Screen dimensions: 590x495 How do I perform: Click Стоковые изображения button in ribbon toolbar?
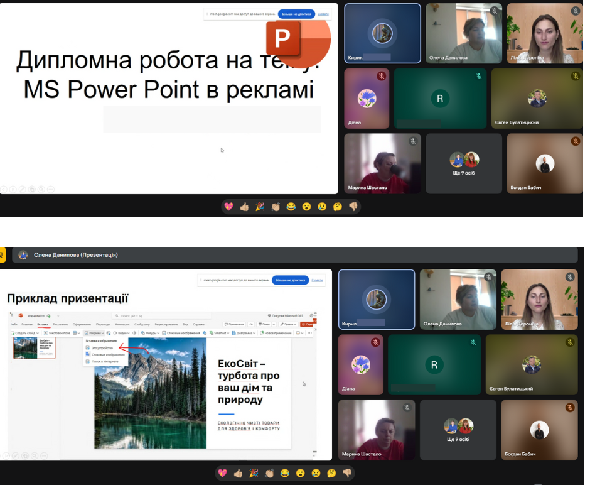(x=181, y=333)
